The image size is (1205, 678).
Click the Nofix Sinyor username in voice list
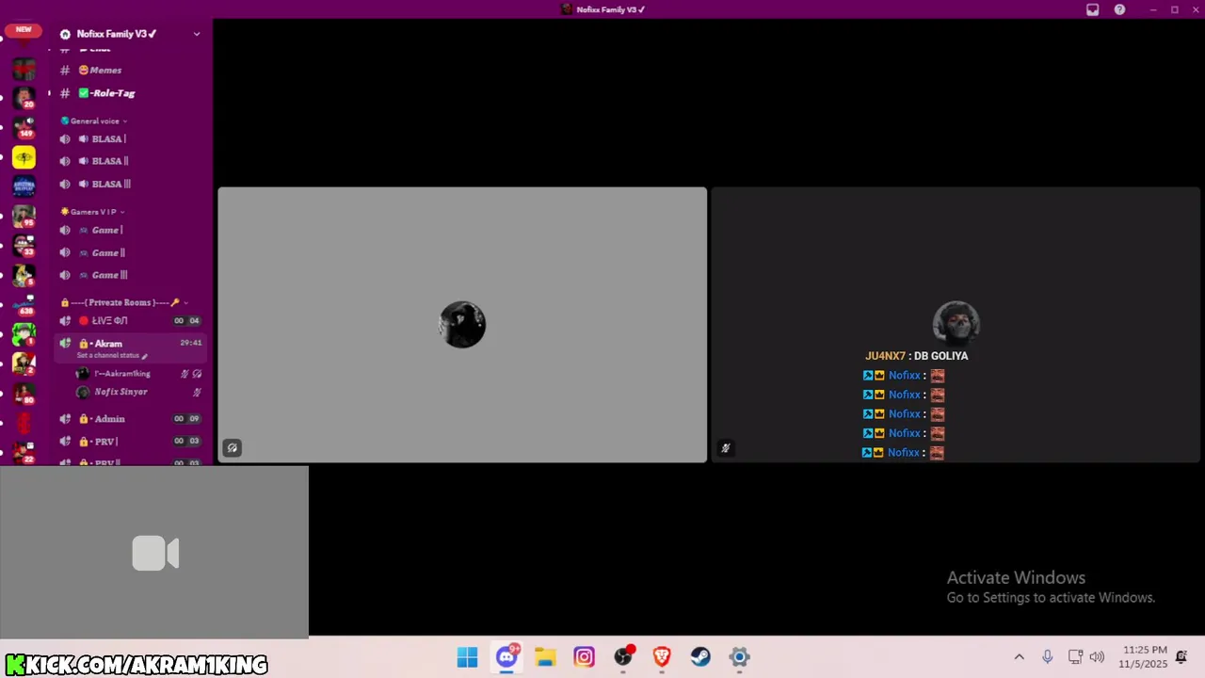click(x=120, y=392)
